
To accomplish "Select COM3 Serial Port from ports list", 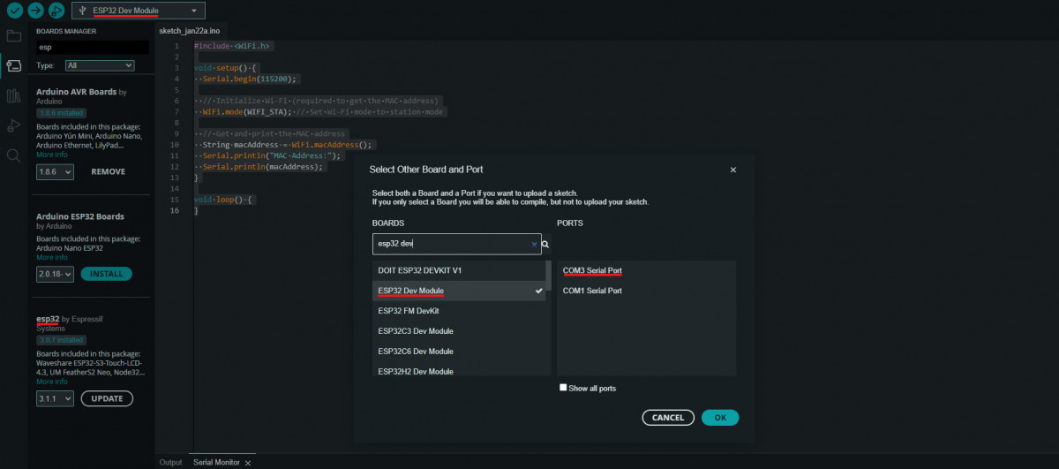I will click(592, 270).
